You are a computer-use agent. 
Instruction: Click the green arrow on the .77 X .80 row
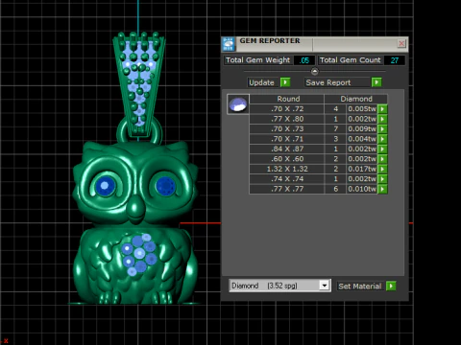point(382,119)
